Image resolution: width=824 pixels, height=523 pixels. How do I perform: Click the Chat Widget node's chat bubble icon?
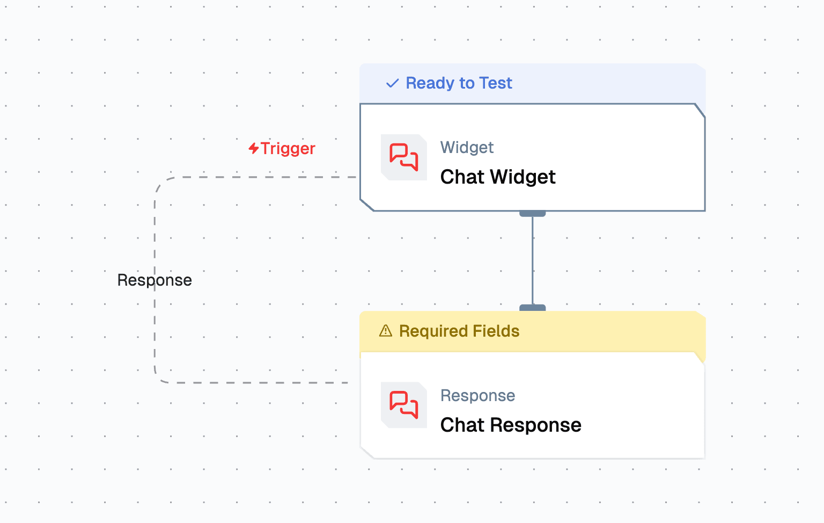[x=403, y=157]
